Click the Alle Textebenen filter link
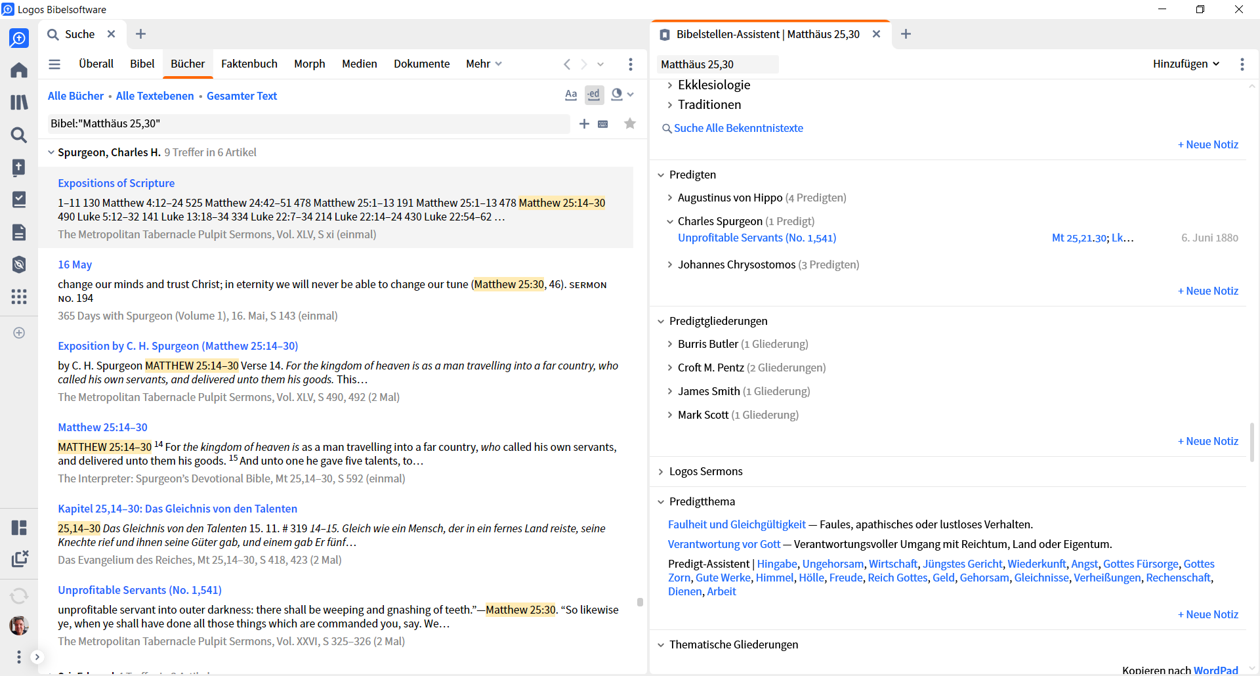The height and width of the screenshot is (676, 1260). (x=155, y=96)
